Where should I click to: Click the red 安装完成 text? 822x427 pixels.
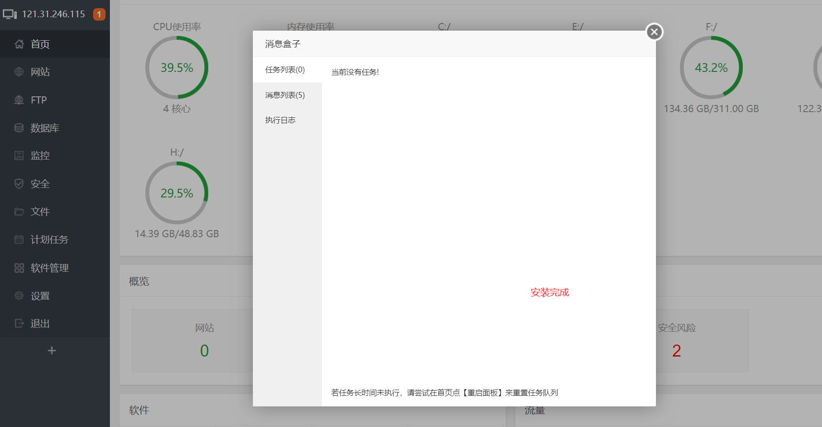(550, 292)
